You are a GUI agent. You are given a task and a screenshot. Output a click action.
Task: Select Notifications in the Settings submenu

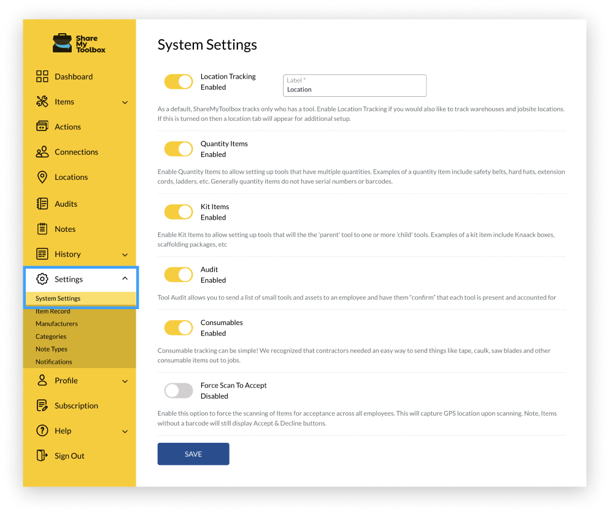[54, 361]
